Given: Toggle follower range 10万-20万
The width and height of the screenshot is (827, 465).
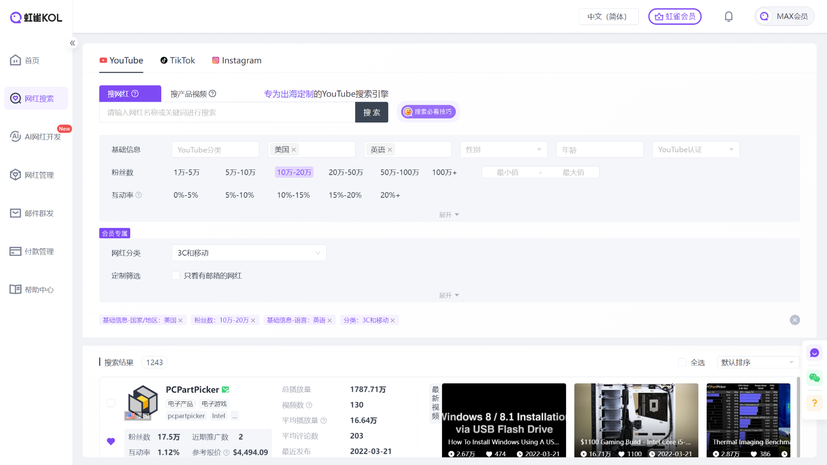Looking at the screenshot, I should tap(294, 172).
